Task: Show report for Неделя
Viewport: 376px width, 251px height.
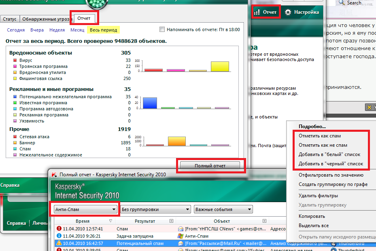Action: pyautogui.click(x=57, y=30)
